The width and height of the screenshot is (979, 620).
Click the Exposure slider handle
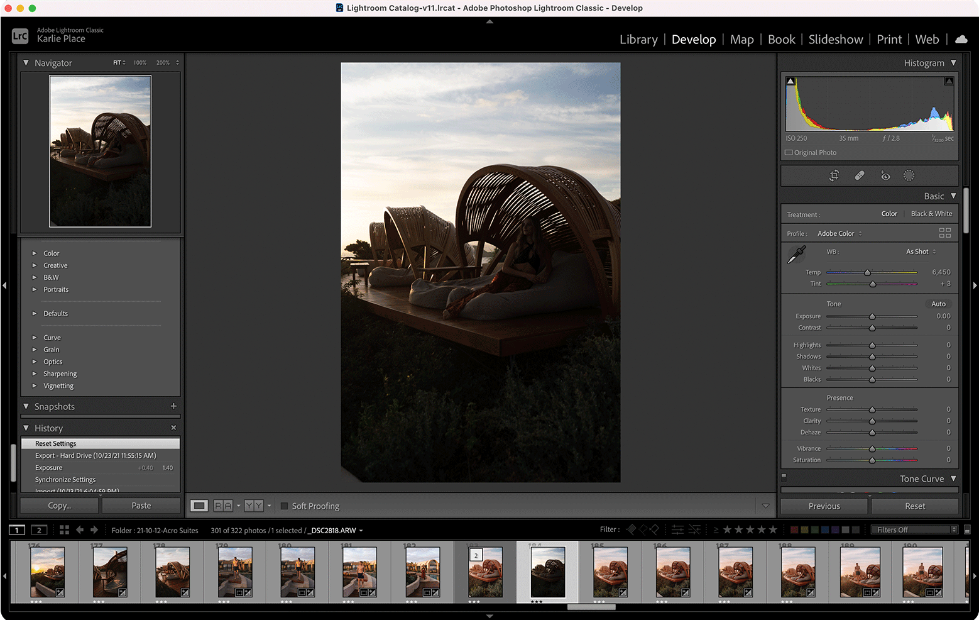coord(872,316)
